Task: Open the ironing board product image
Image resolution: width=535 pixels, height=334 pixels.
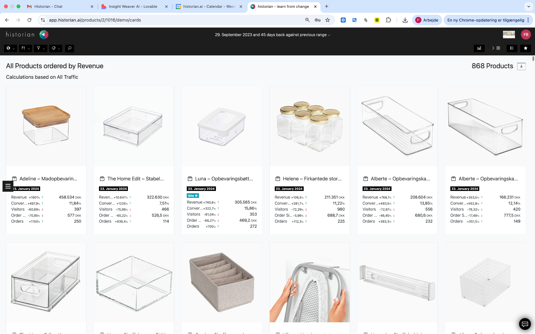Action: 310,282
